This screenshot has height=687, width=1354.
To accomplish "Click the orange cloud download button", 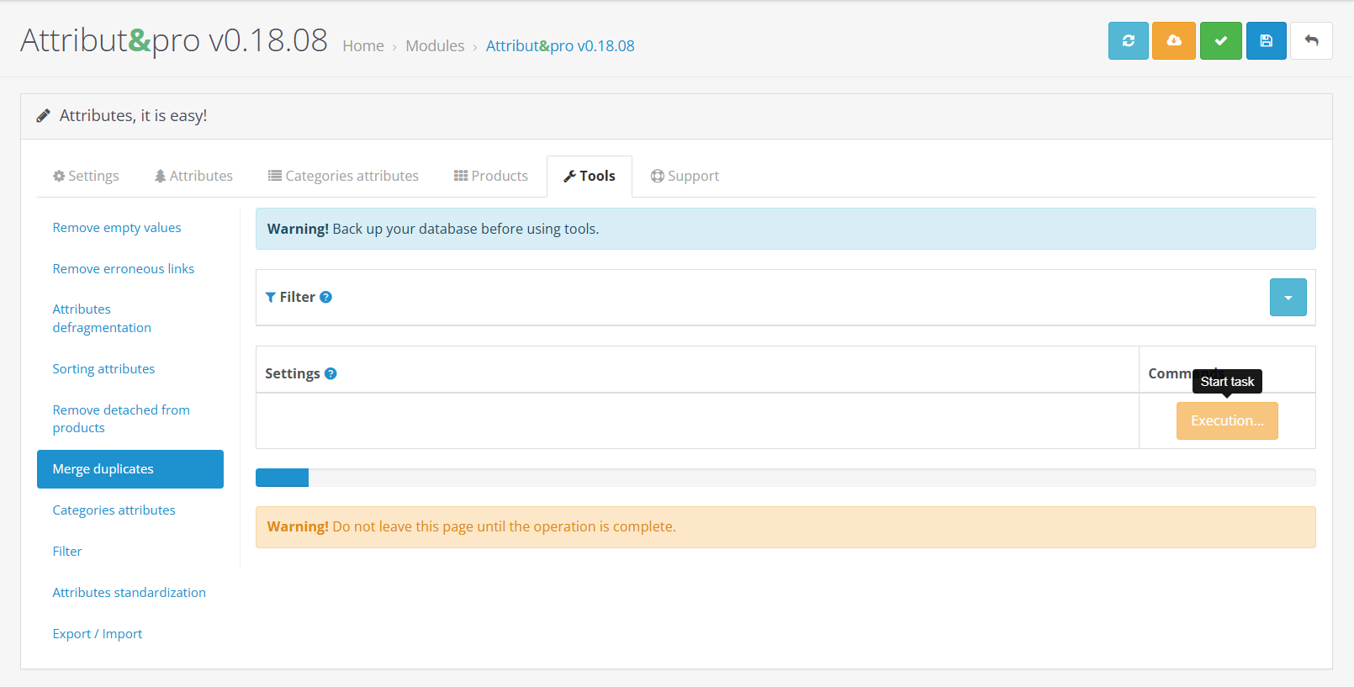I will (1174, 40).
